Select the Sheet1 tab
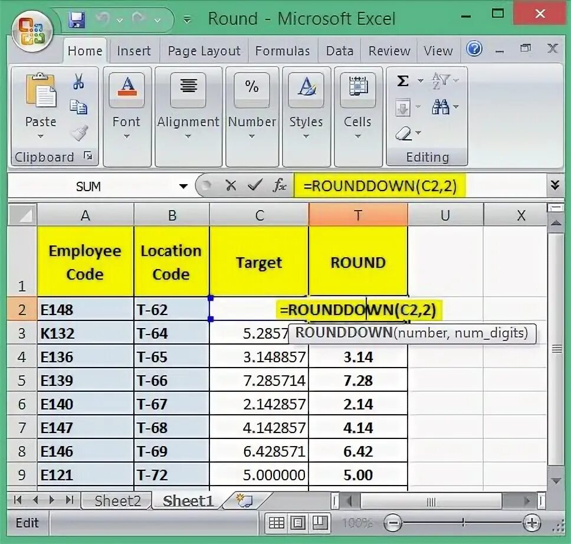 pos(188,501)
